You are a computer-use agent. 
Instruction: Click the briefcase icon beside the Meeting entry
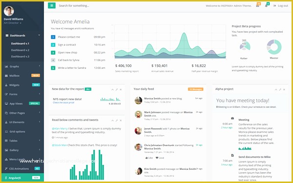pos(232,118)
